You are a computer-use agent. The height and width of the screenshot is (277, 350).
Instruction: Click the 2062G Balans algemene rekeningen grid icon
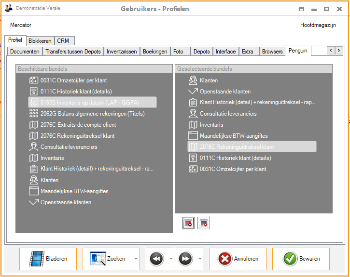(x=34, y=114)
